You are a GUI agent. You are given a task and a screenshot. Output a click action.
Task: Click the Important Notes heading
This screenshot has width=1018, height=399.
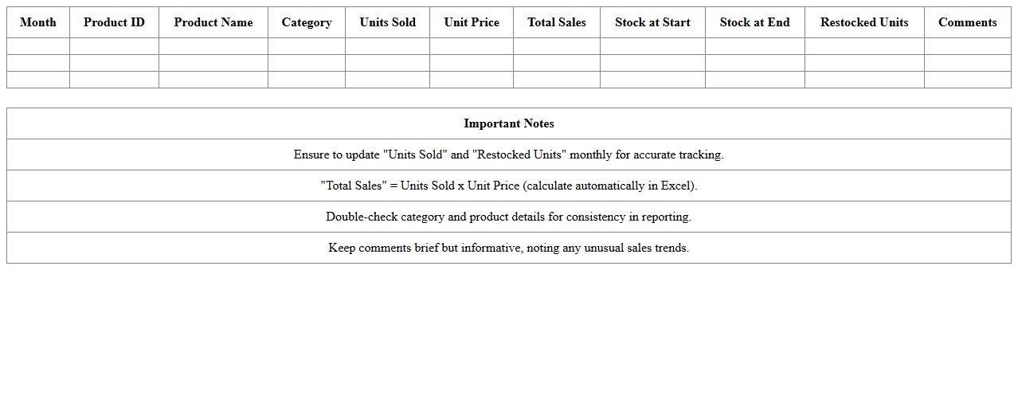(x=509, y=123)
